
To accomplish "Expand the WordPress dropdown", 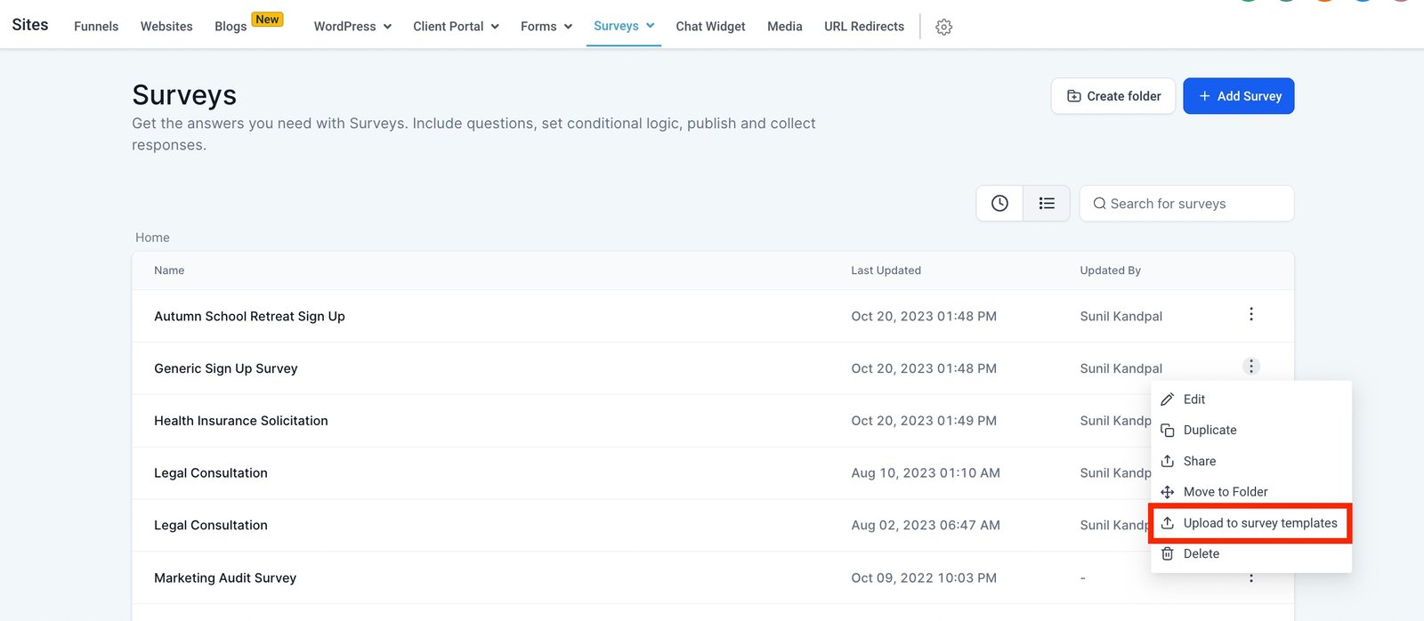I will [x=352, y=27].
